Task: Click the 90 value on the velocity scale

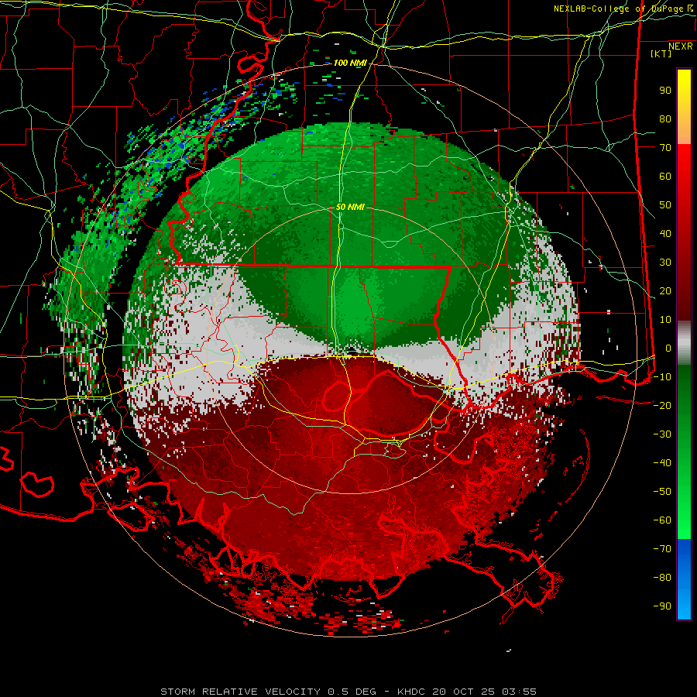Action: (x=665, y=91)
